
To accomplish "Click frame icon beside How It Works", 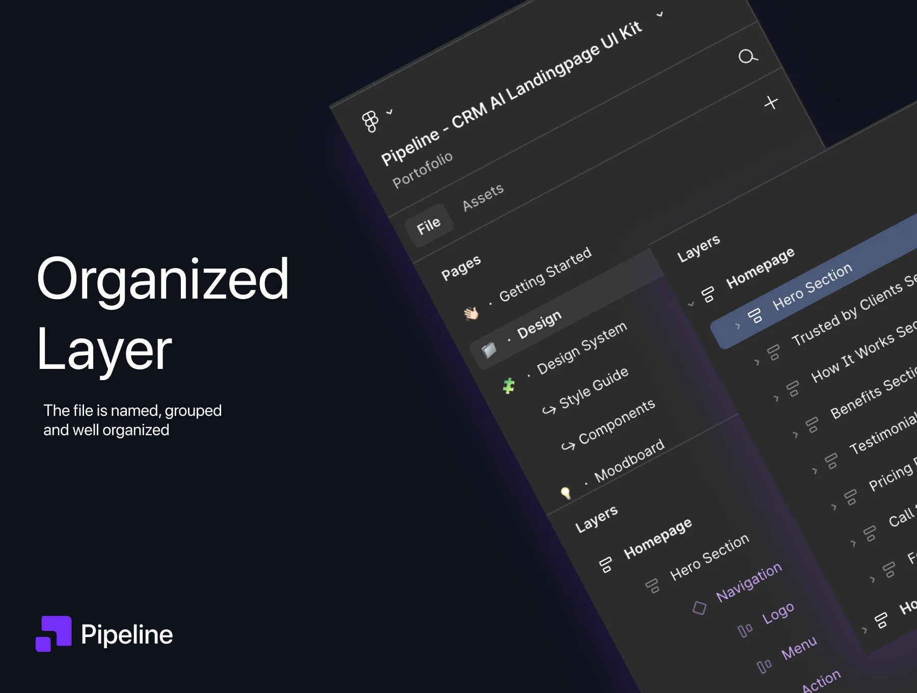I will [x=793, y=388].
